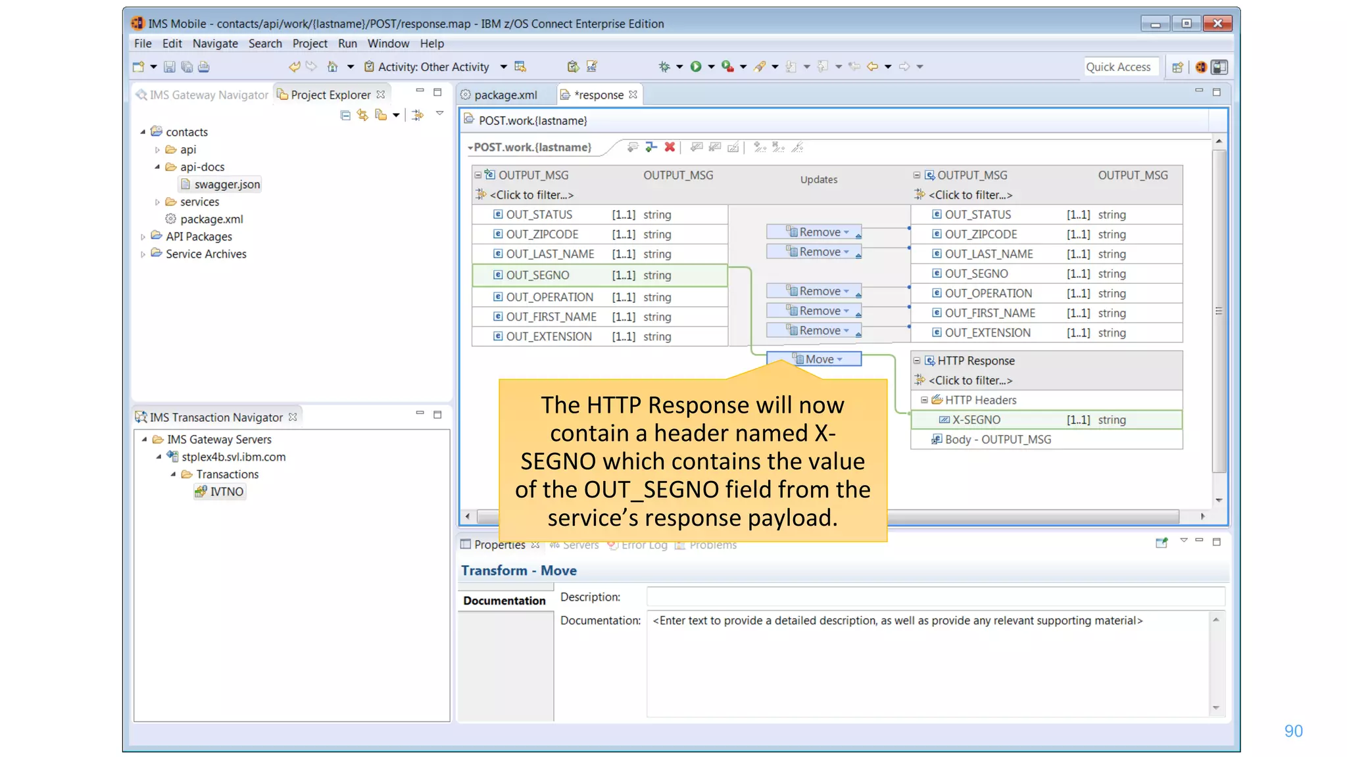Switch to the package.xml editor tab
1347x757 pixels.
coord(505,95)
